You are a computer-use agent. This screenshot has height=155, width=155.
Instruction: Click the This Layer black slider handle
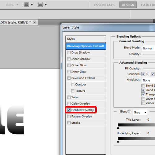[x=118, y=128]
